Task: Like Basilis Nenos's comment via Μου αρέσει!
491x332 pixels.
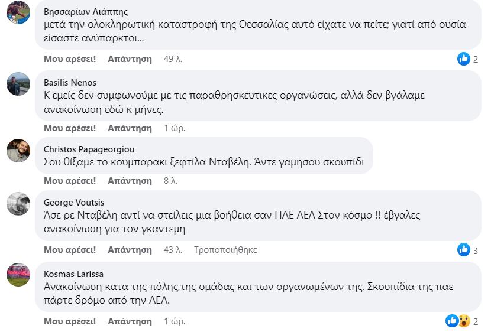Action: [70, 128]
